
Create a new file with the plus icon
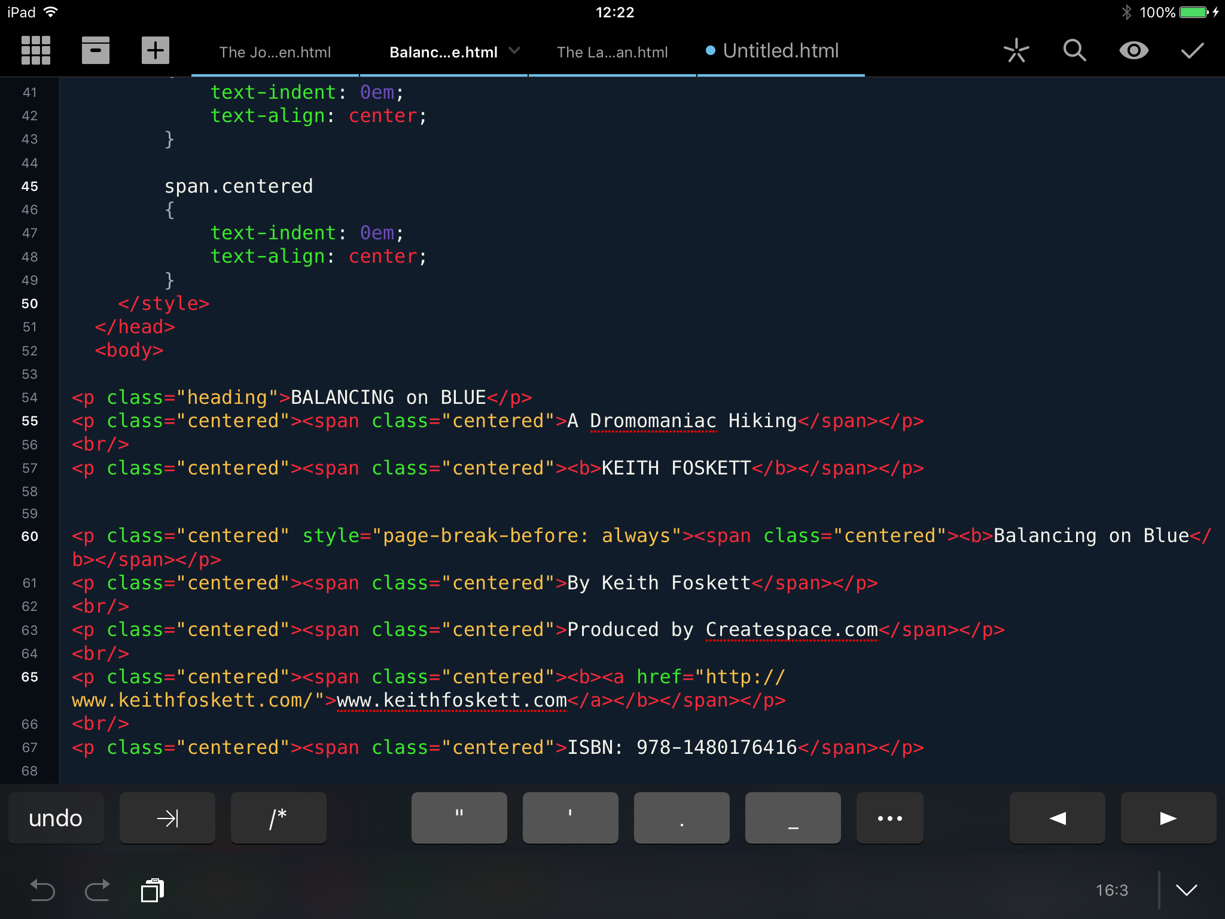tap(155, 50)
